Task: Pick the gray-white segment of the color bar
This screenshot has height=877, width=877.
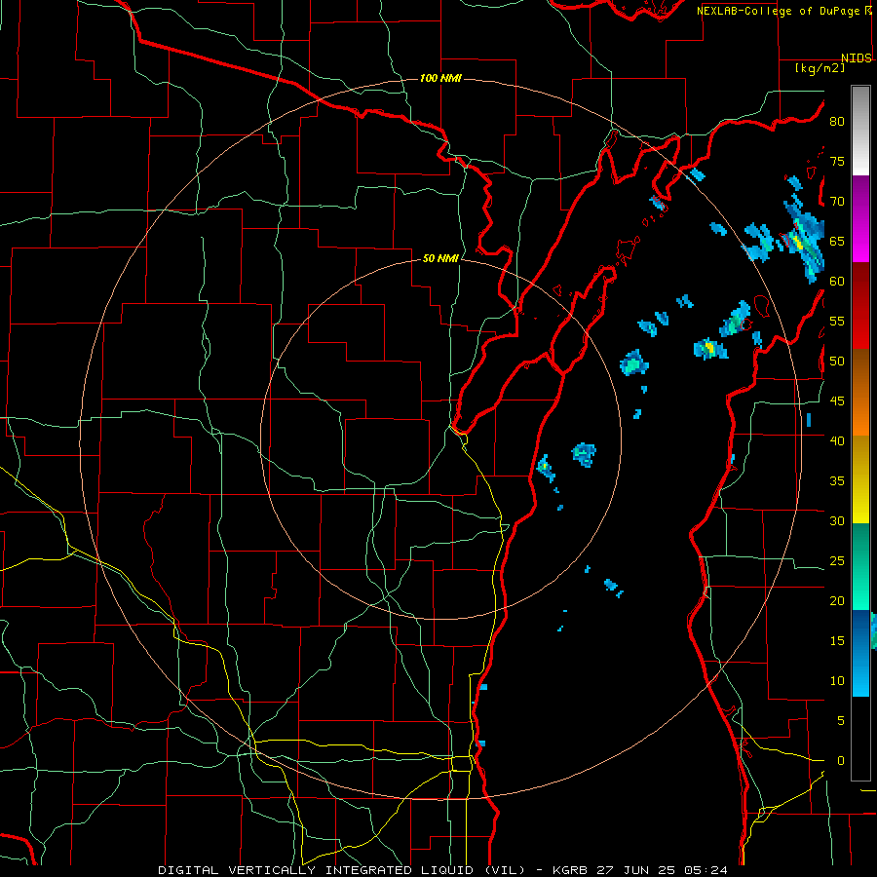Action: 860,132
